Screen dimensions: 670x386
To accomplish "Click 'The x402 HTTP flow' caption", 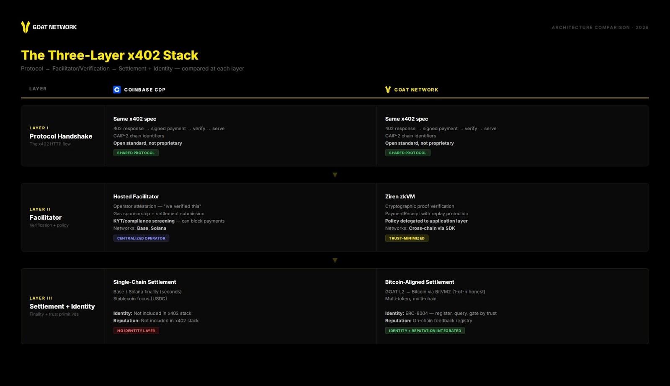I will (x=50, y=144).
